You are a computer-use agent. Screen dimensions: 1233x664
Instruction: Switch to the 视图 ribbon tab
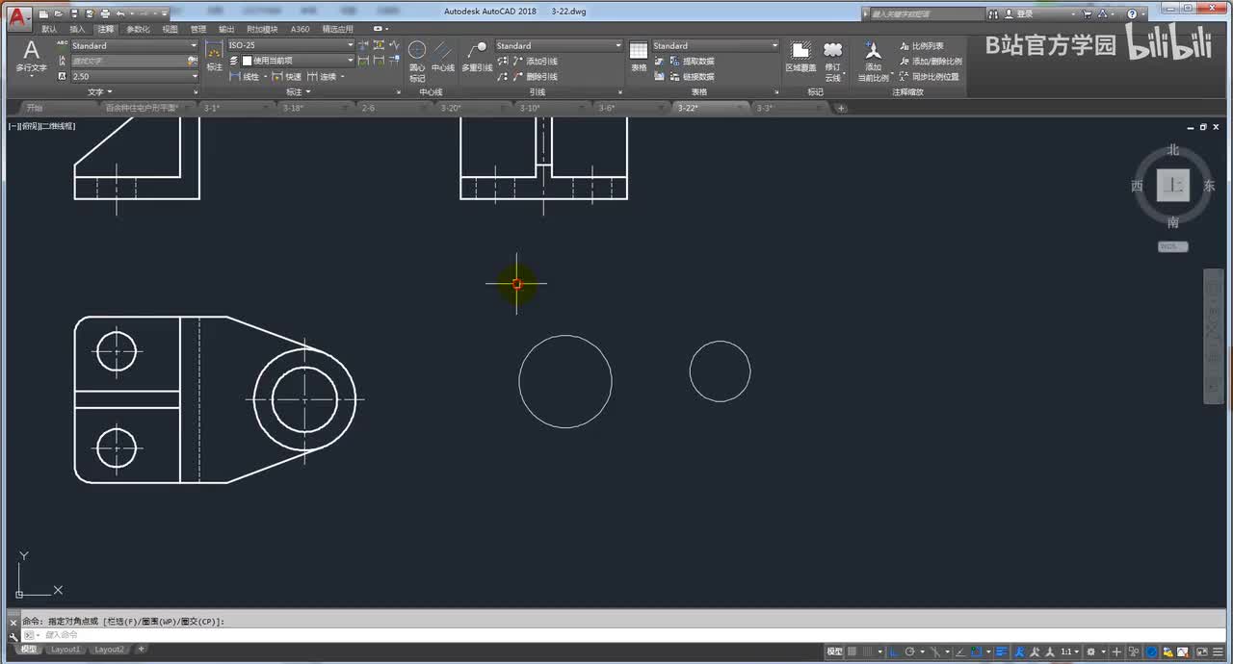tap(170, 30)
